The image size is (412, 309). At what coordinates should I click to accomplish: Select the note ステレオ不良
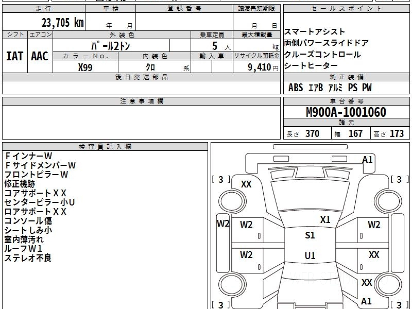[x=28, y=258]
